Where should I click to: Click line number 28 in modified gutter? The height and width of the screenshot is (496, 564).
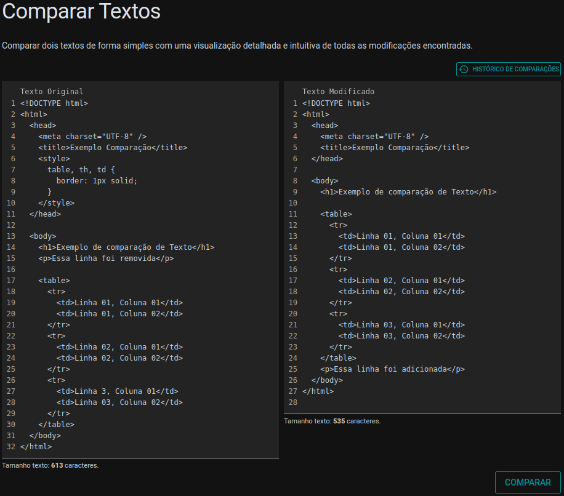coord(293,402)
